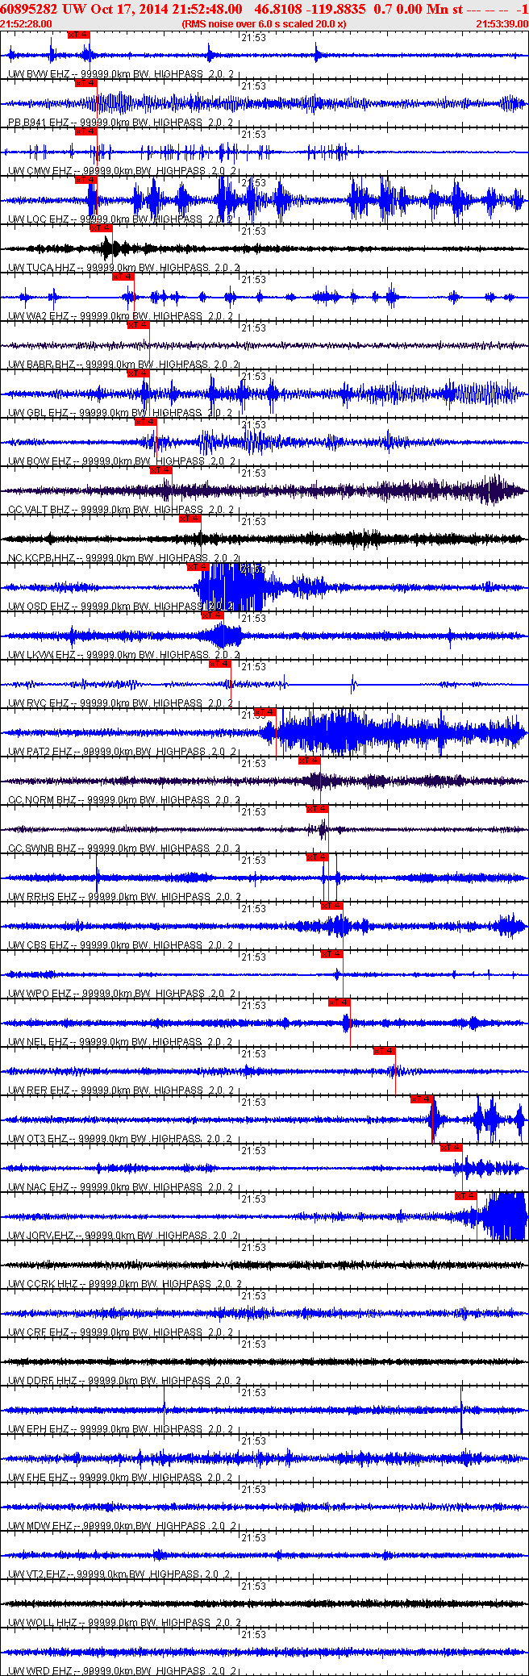Image resolution: width=529 pixels, height=1676 pixels.
Task: Click the start time 21:52:28.00 label
Action: [27, 24]
